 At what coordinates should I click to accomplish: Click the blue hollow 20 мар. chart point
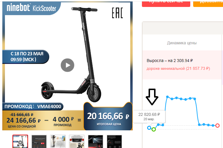[149, 128]
